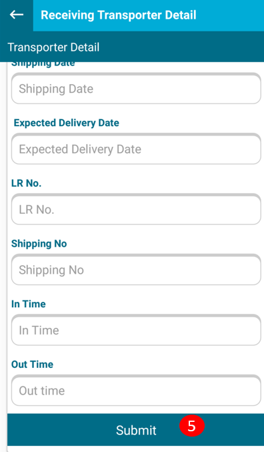Open the Expected Delivery Date field
264x452 pixels.
click(x=136, y=149)
